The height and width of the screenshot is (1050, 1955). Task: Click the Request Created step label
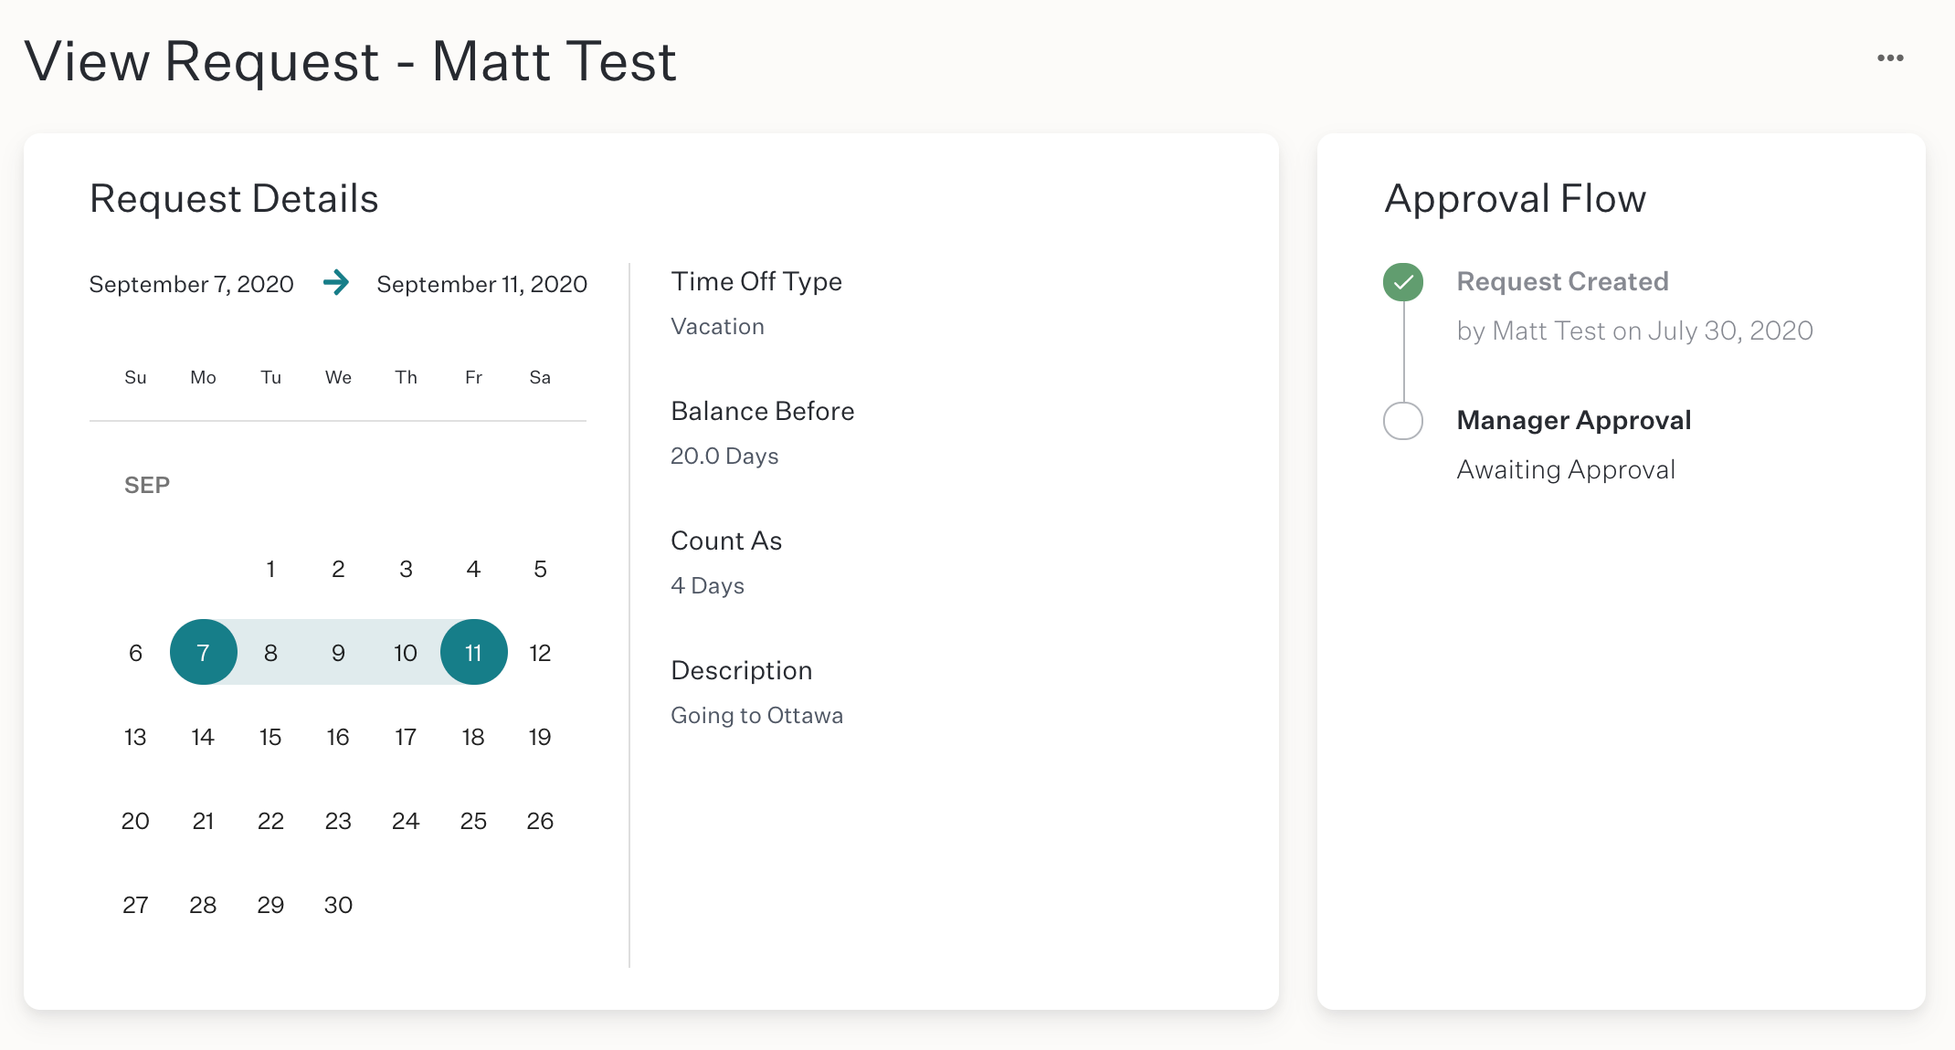1562,281
